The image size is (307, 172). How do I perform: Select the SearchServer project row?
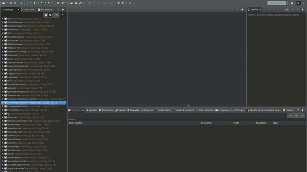click(x=34, y=139)
